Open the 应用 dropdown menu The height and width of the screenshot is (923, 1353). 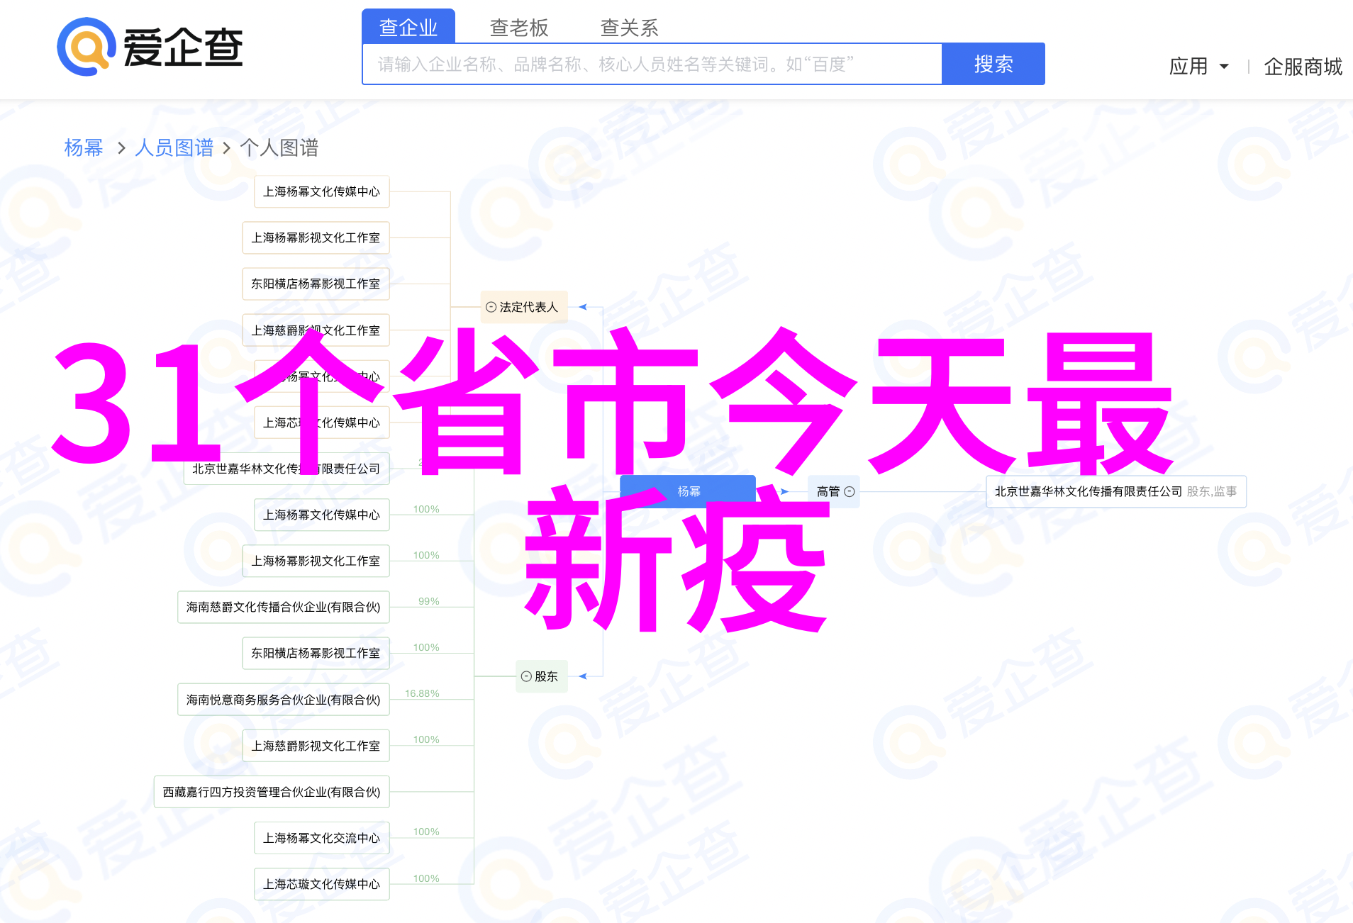click(1198, 67)
